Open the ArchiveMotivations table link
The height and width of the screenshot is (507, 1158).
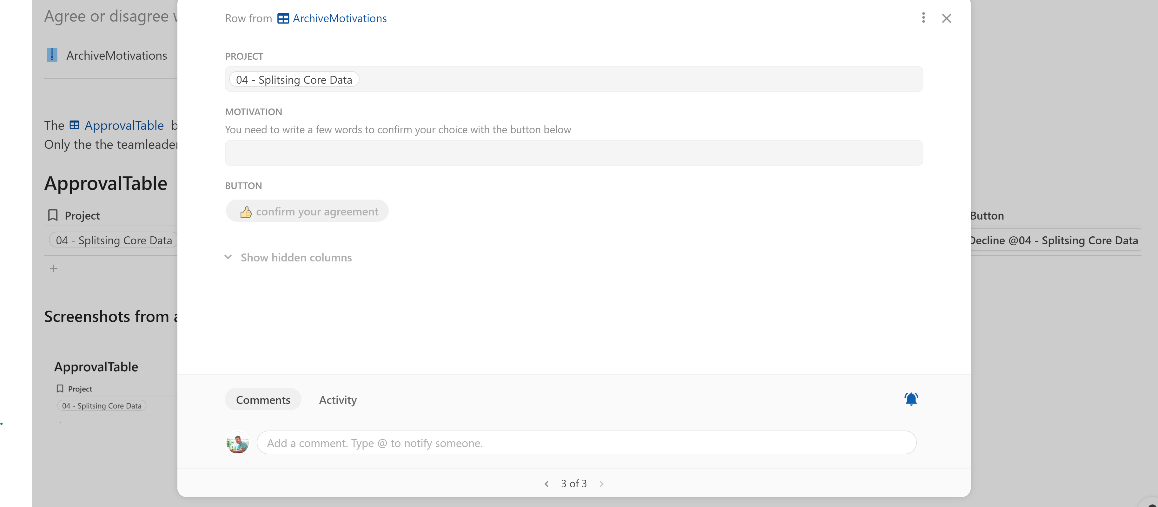339,18
